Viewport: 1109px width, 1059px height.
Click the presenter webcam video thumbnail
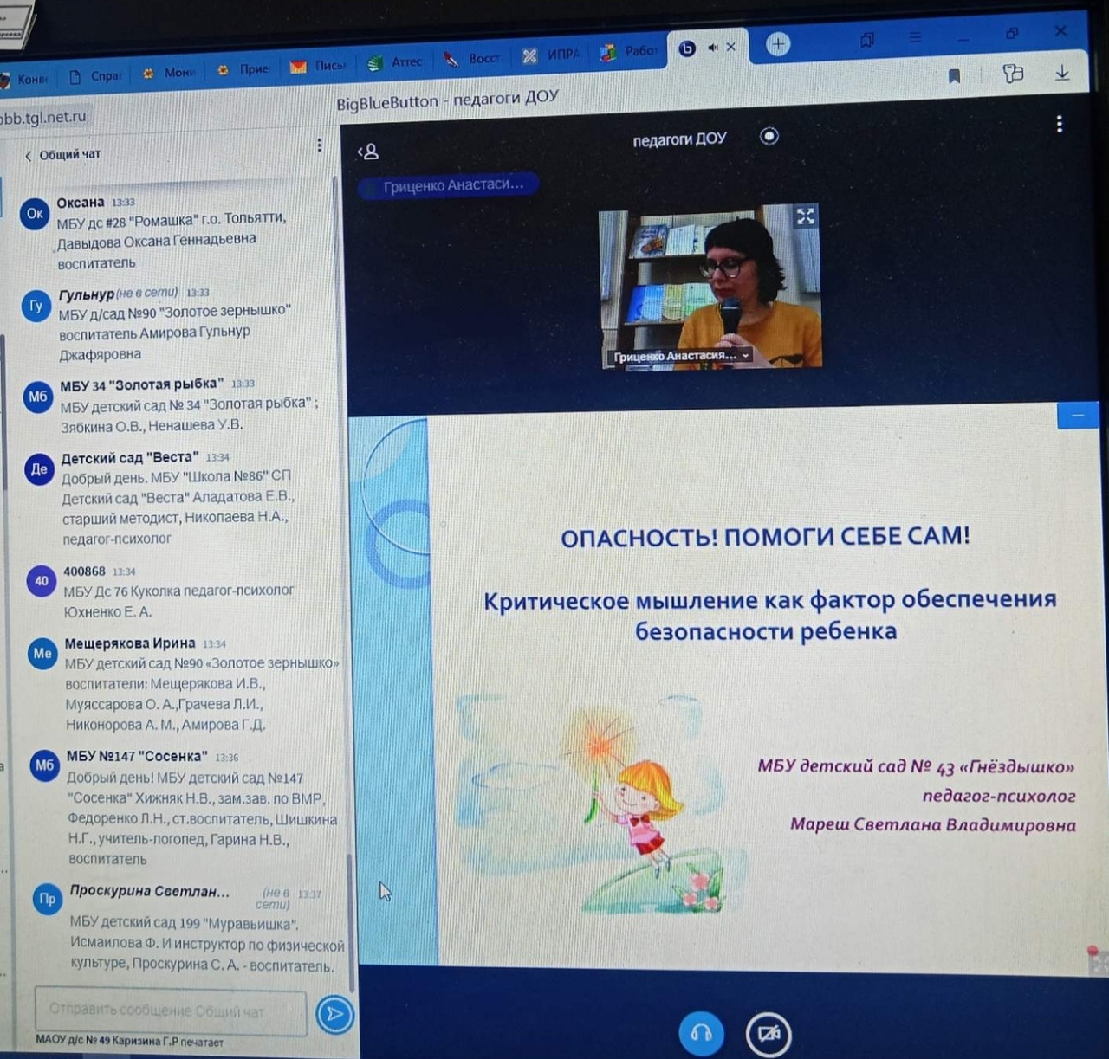[710, 289]
